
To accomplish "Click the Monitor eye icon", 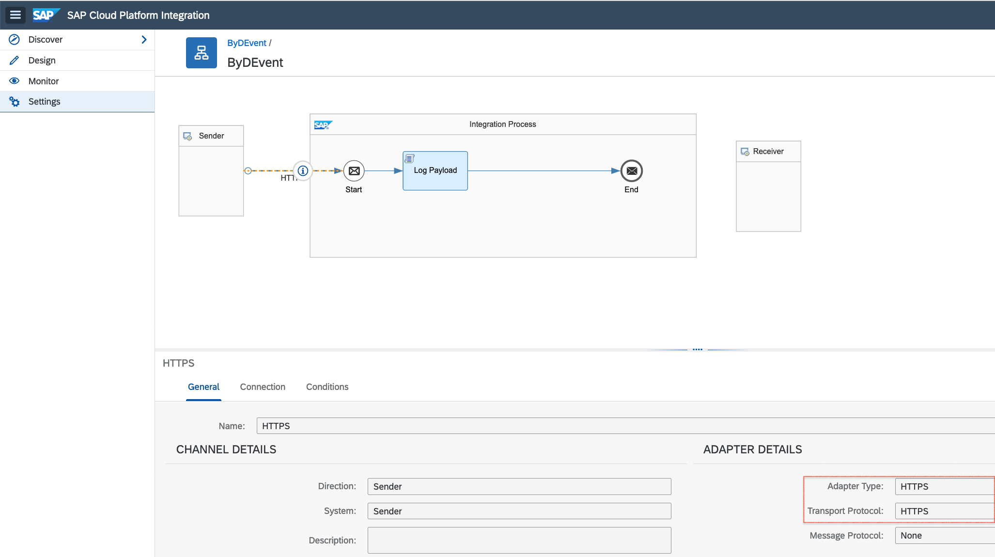I will coord(15,81).
